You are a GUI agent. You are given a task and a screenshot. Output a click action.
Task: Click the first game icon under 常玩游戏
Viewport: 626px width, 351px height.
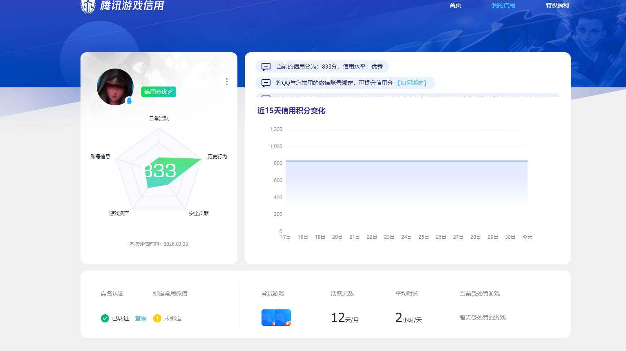coord(268,318)
